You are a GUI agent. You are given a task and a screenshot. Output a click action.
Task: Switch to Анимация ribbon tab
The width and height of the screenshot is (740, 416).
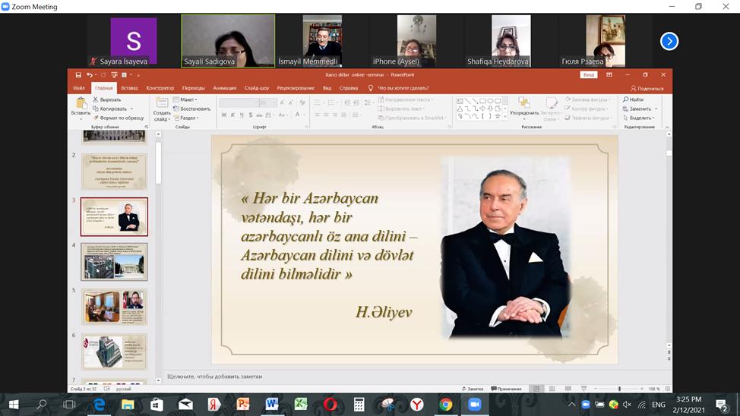pos(225,88)
